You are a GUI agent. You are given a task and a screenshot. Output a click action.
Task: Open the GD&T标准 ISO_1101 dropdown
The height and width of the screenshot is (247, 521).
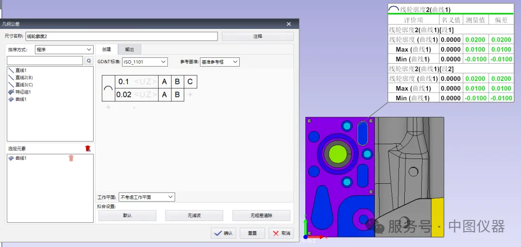click(145, 62)
